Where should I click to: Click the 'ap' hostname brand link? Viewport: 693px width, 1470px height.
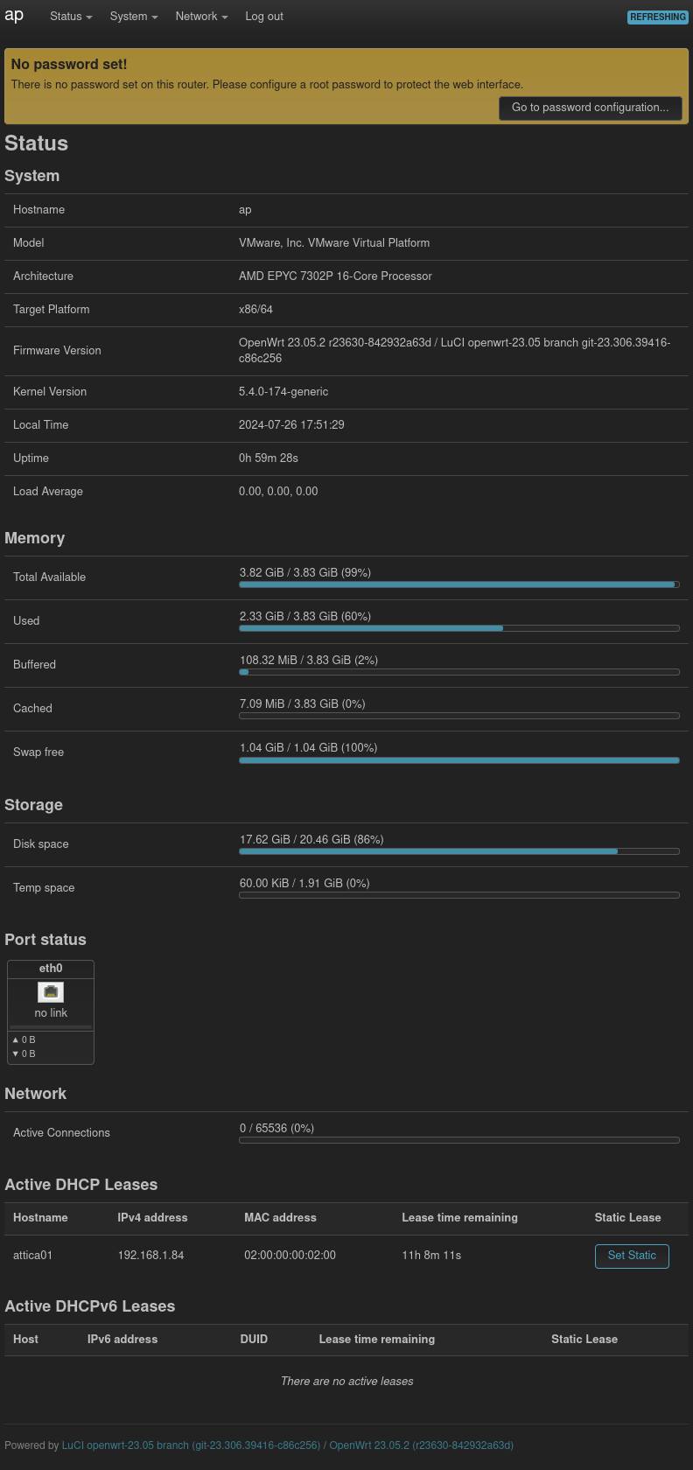pos(14,16)
